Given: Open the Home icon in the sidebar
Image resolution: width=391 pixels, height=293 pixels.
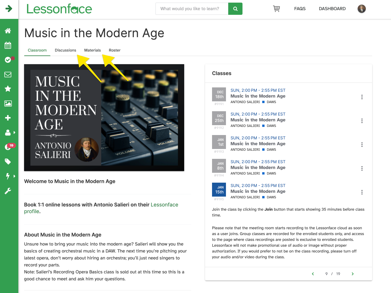Looking at the screenshot, I should (8, 31).
